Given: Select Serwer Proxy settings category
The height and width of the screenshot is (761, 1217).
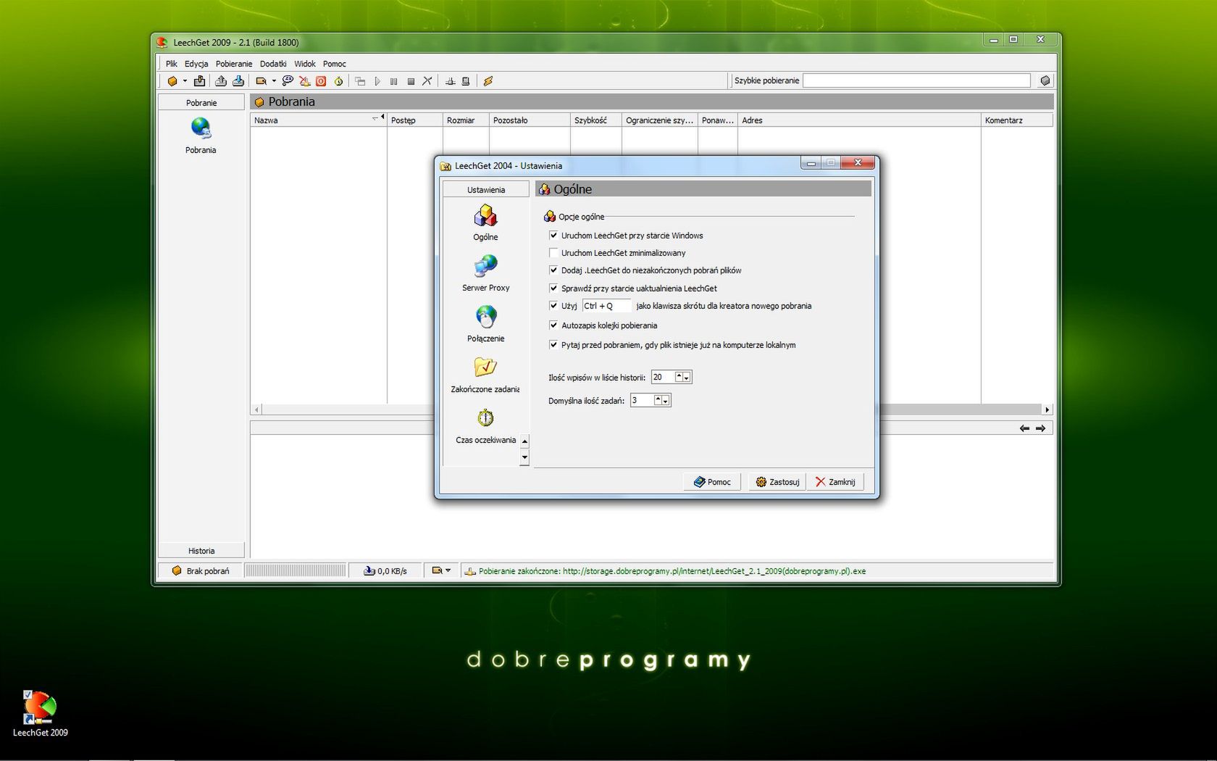Looking at the screenshot, I should point(485,273).
